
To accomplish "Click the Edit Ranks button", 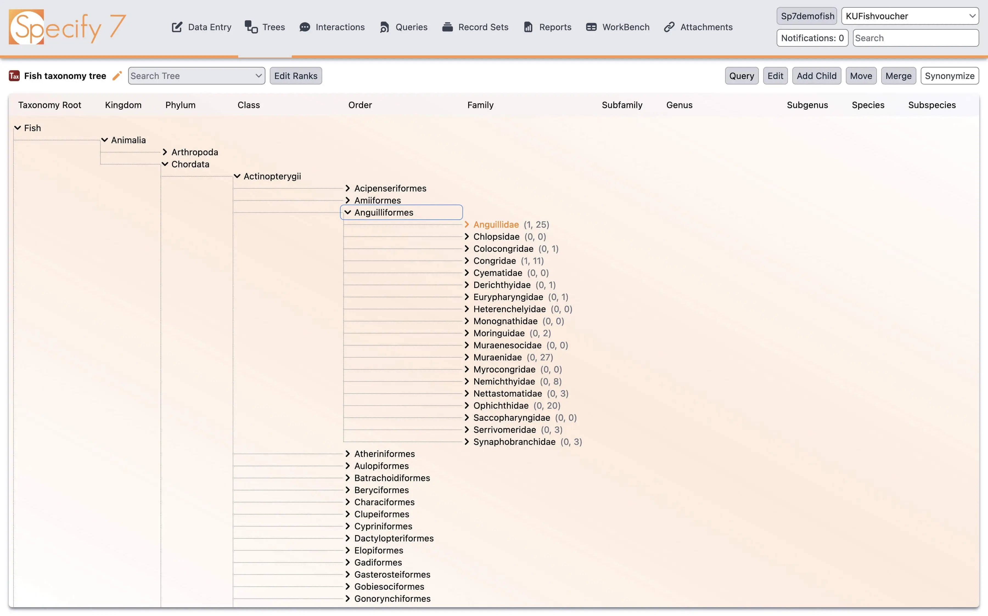I will point(296,76).
